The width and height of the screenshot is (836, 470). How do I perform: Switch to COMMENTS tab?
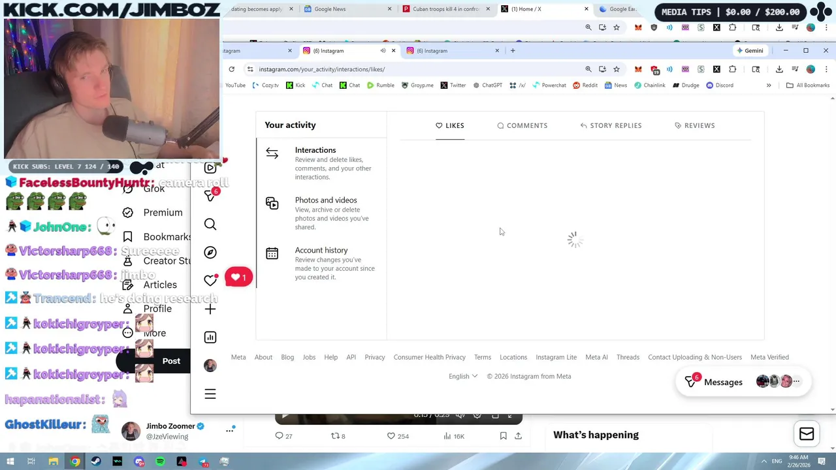point(522,125)
